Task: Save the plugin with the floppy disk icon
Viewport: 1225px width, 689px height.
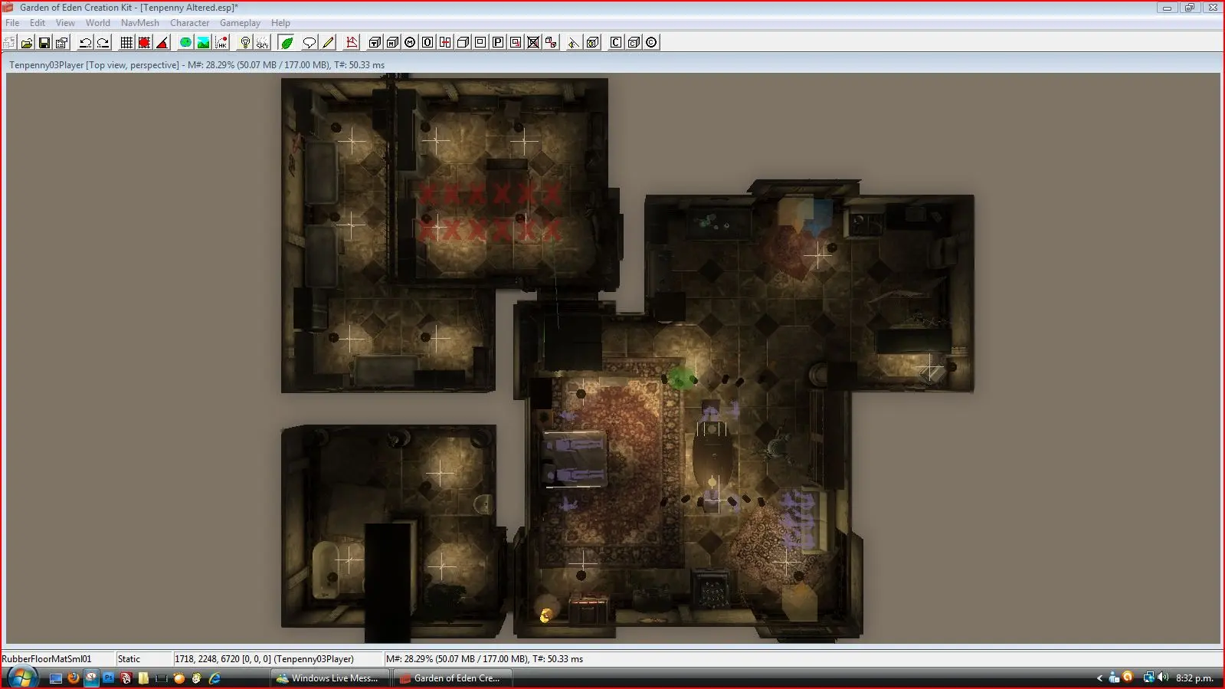Action: coord(44,43)
